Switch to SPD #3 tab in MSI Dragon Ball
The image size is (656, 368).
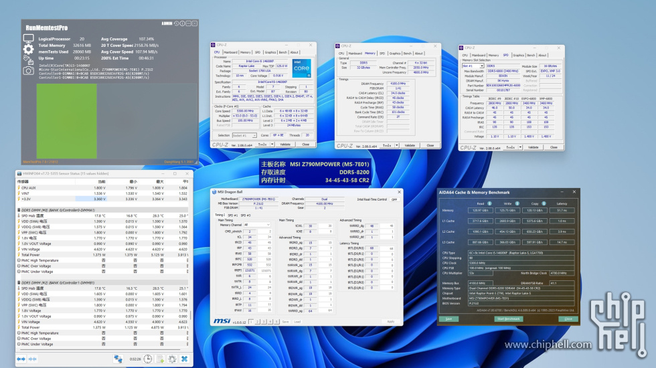click(246, 215)
